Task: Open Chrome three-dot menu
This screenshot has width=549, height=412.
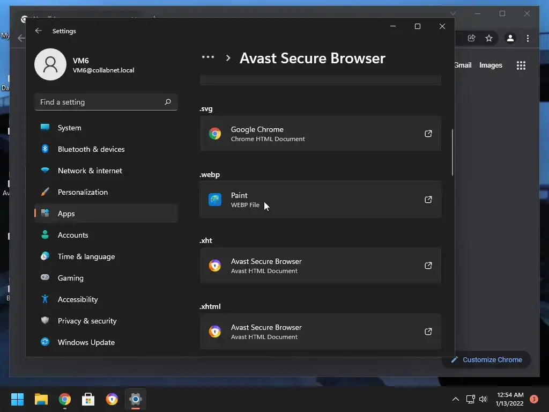Action: pyautogui.click(x=528, y=38)
